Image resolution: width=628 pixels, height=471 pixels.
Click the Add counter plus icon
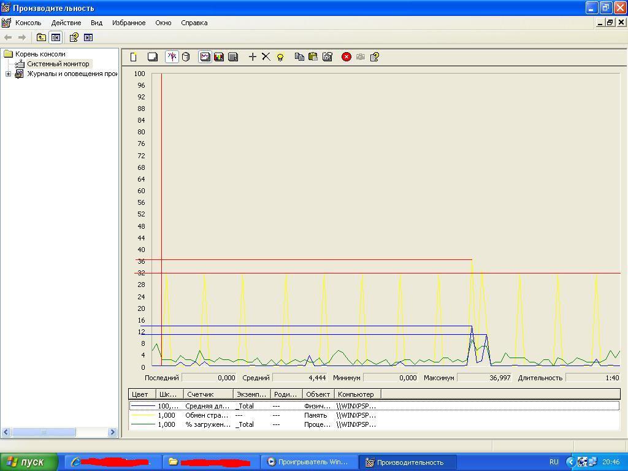click(252, 56)
